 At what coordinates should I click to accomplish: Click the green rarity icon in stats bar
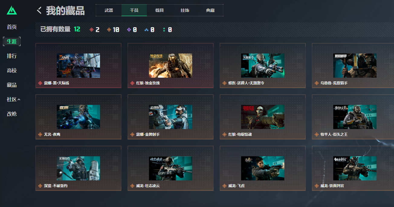point(164,30)
